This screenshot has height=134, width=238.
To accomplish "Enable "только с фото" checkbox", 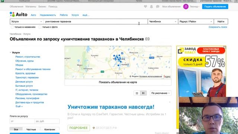I will (40, 27).
